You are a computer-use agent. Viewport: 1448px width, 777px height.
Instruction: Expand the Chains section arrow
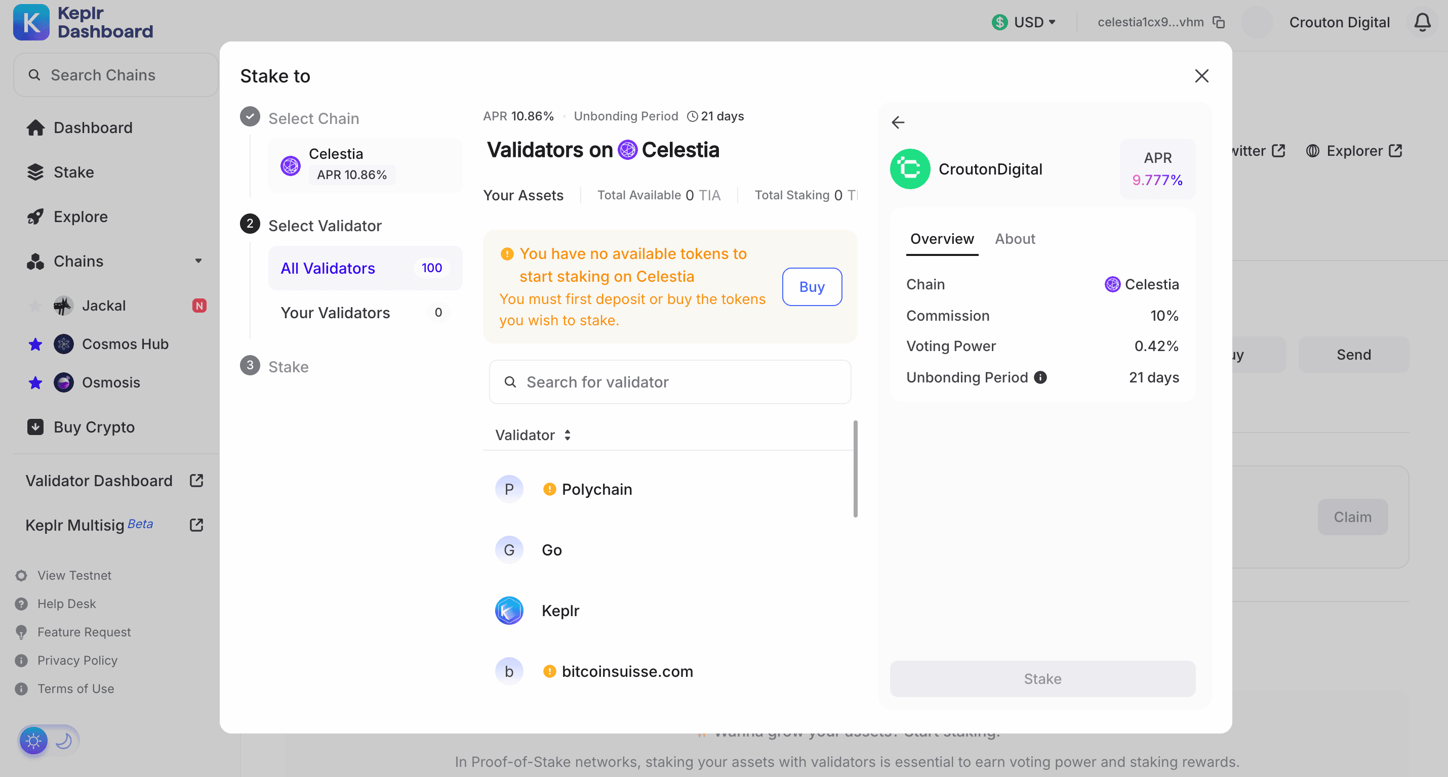coord(198,261)
